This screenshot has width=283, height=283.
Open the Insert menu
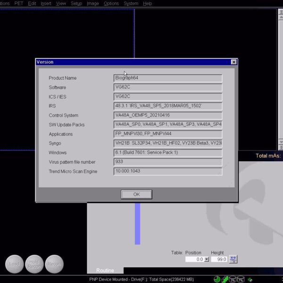tap(46, 3)
